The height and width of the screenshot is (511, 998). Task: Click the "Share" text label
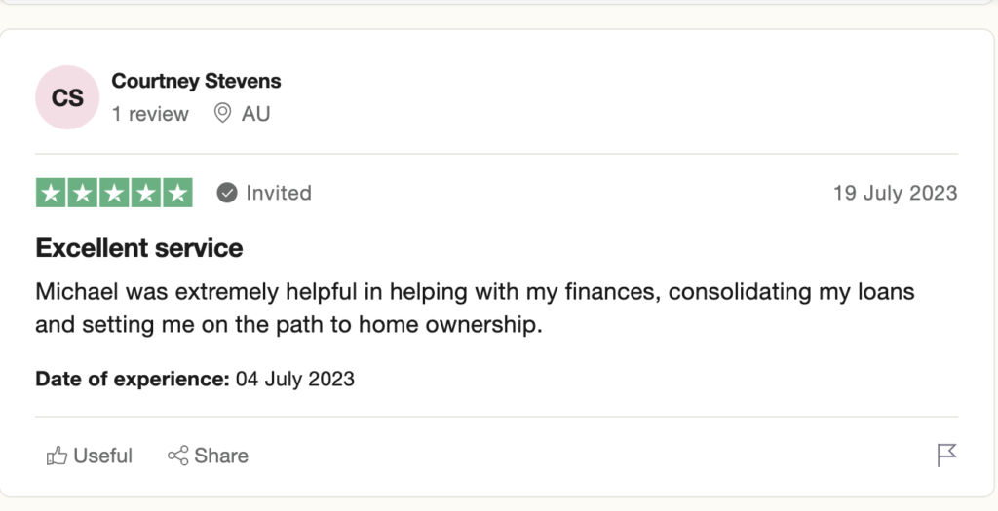(x=221, y=456)
